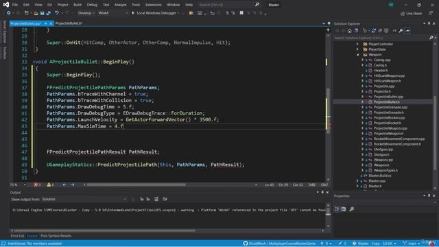Click the Navigate Backward toolbar icon
This screenshot has width=439, height=247.
pos(8,13)
